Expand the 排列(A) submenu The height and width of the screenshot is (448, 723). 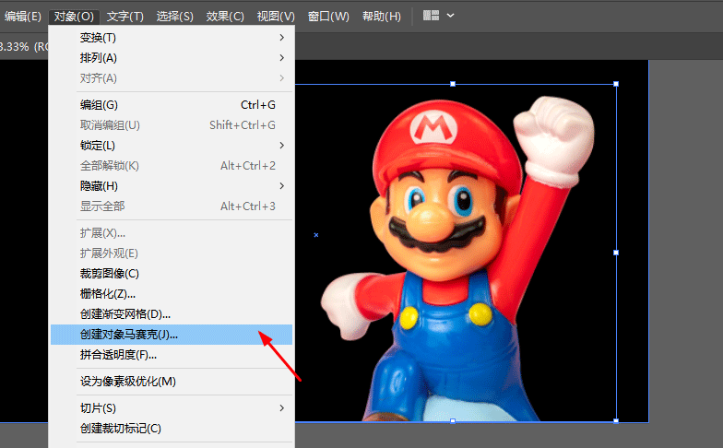tap(172, 58)
